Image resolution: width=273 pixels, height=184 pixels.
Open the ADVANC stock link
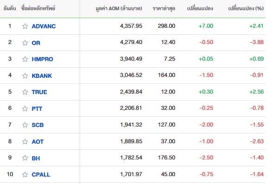point(44,26)
